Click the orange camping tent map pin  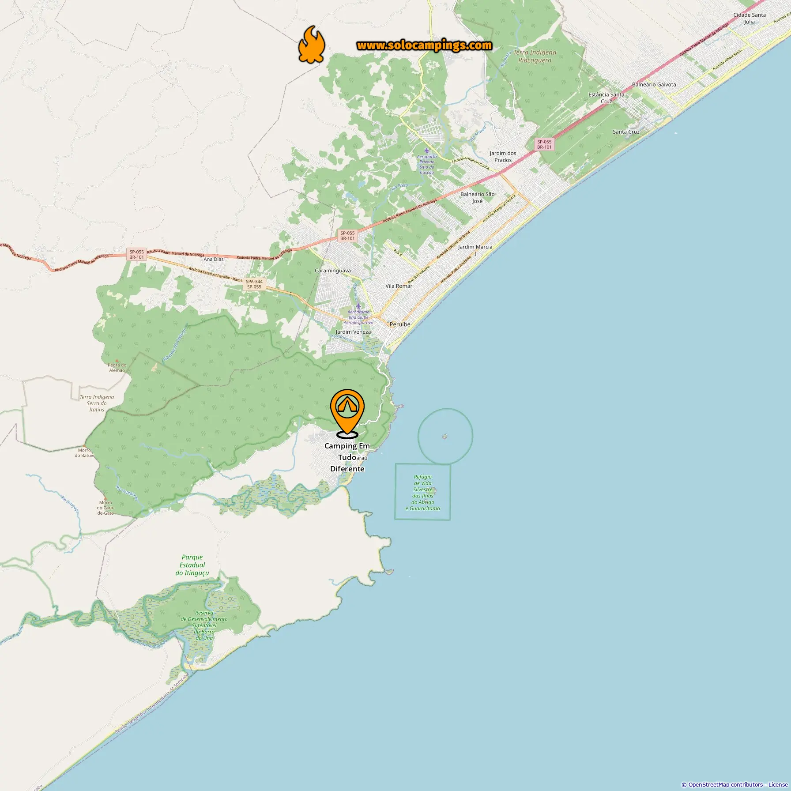tap(347, 413)
